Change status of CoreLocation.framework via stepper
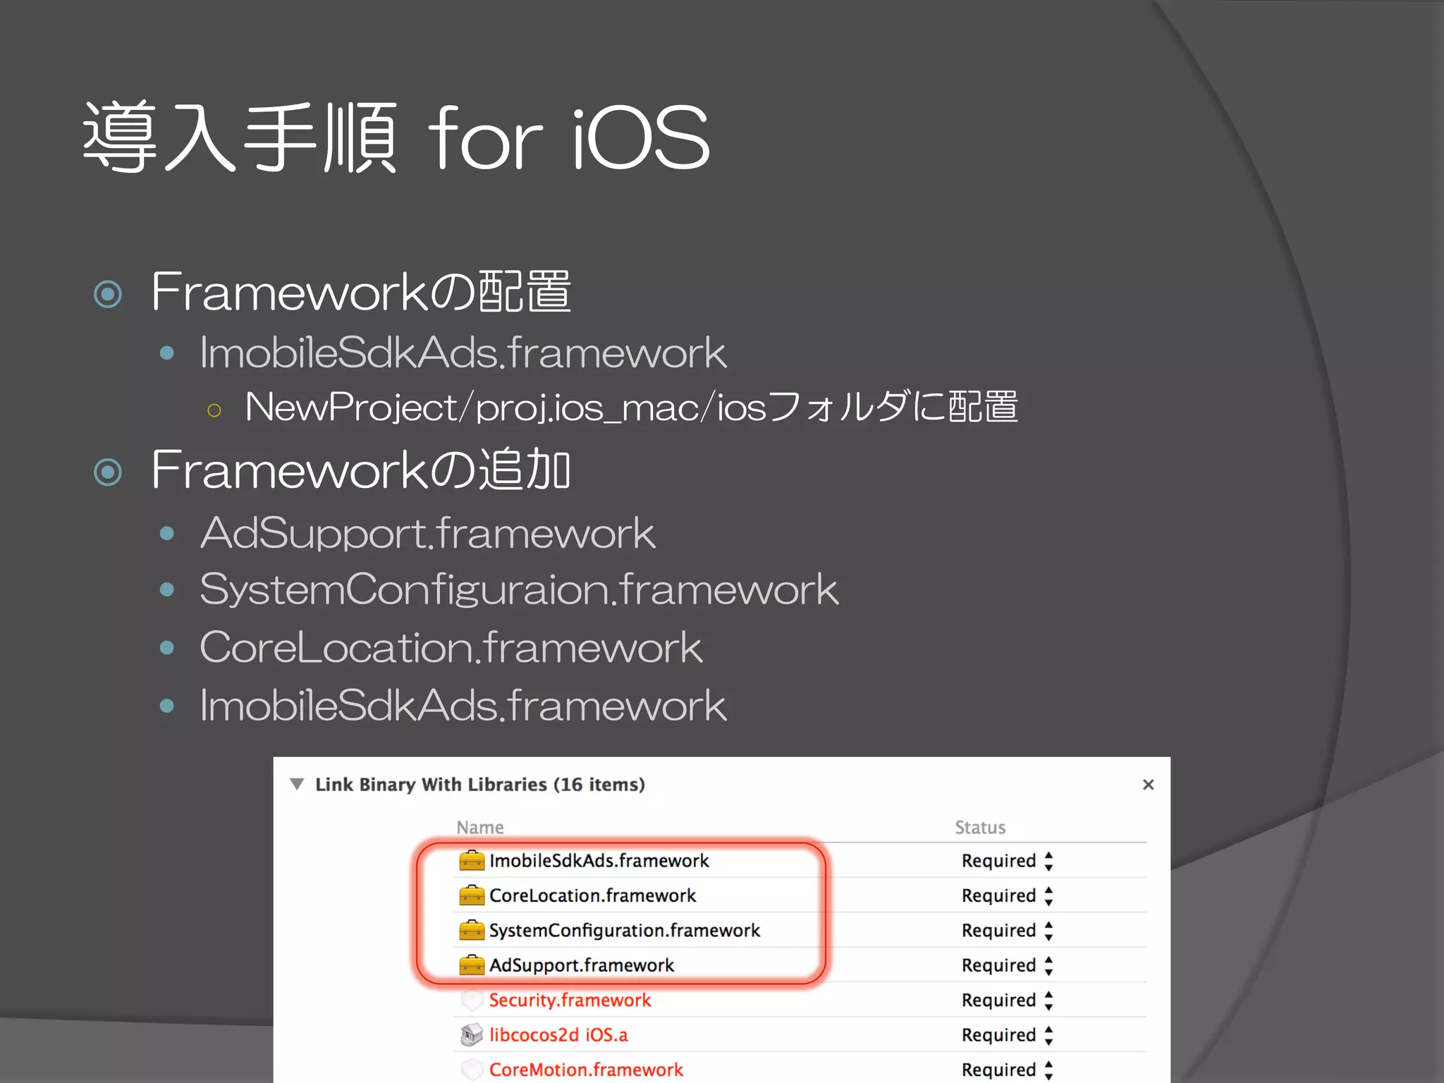 pos(1048,895)
